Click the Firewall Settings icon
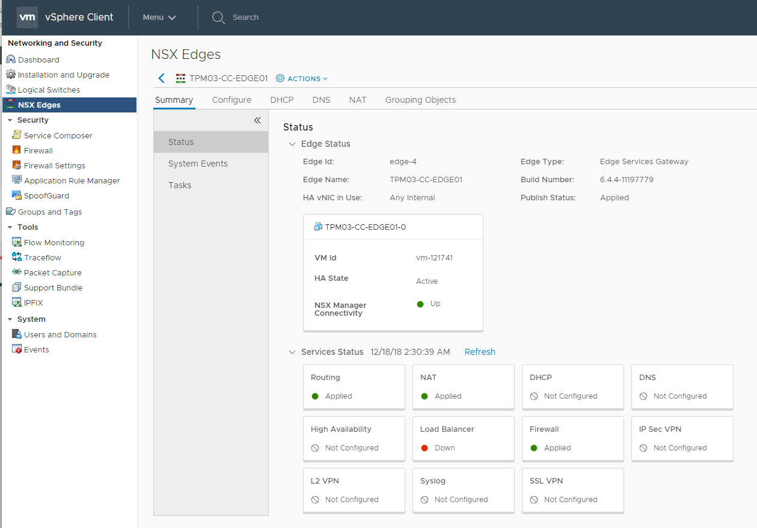757x528 pixels. [17, 165]
